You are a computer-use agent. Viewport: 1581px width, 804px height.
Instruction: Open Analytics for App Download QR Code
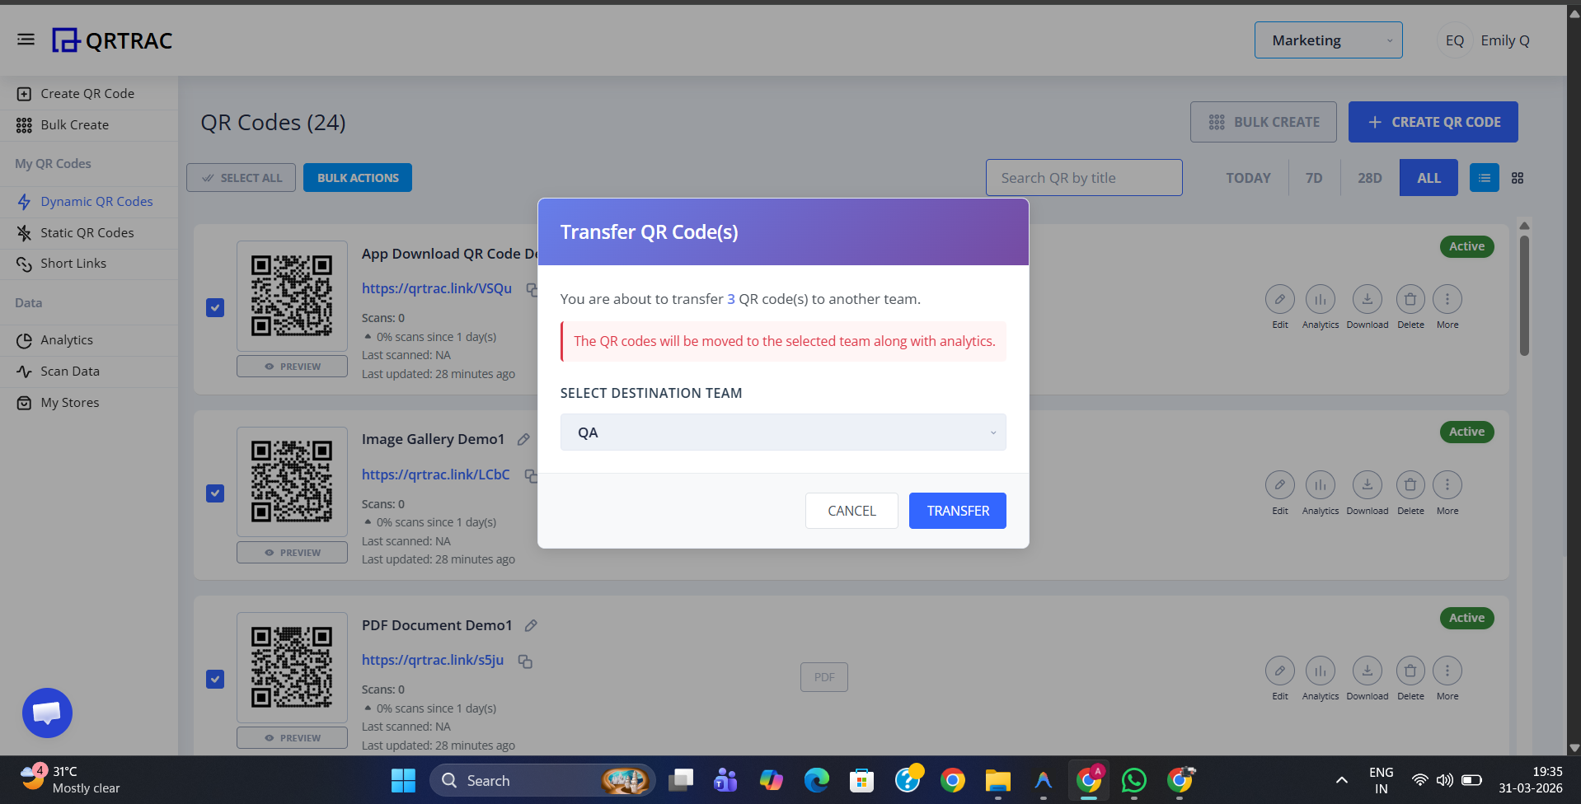[x=1320, y=300]
